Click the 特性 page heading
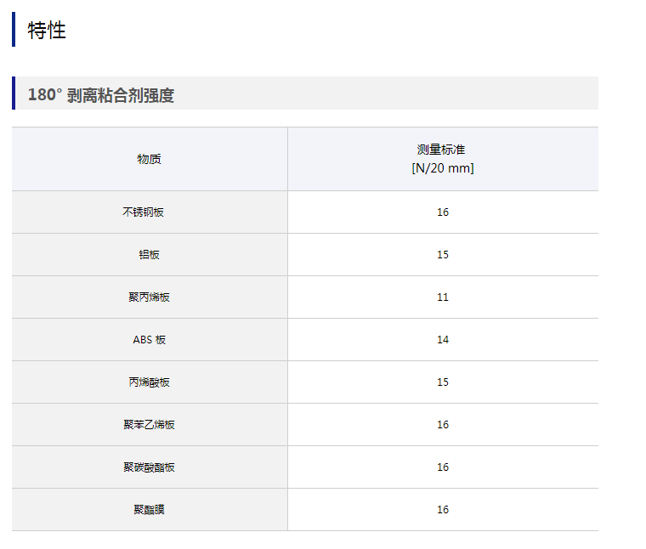Screen dimensions: 646x549 tap(47, 31)
